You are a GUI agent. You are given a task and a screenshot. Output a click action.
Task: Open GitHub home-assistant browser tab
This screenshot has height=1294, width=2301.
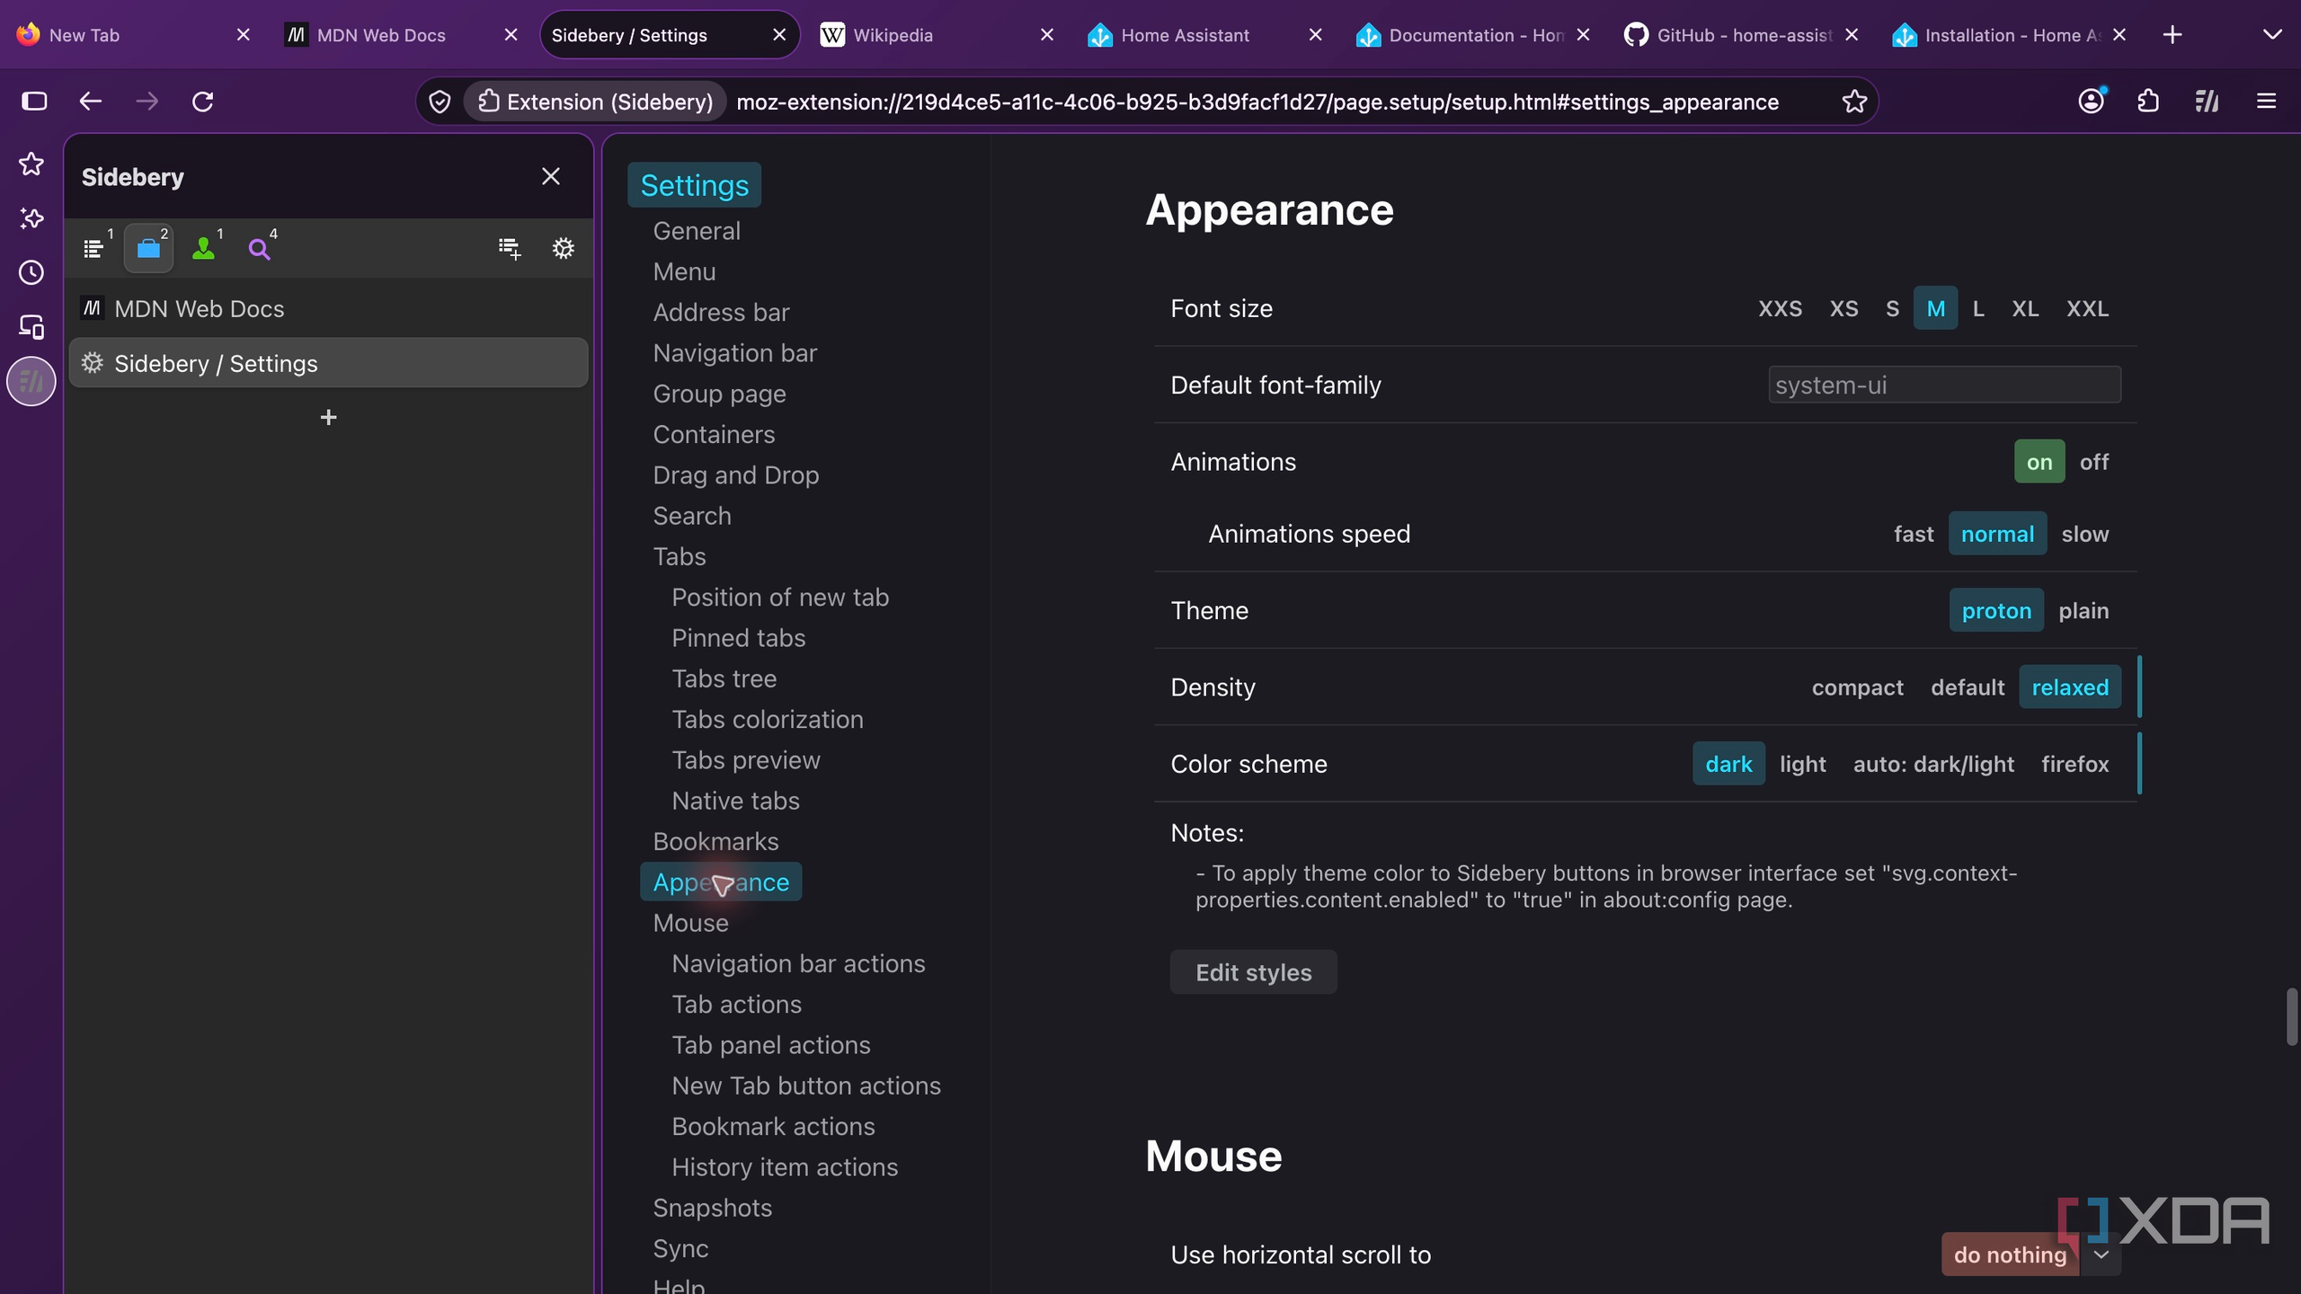tap(1742, 35)
